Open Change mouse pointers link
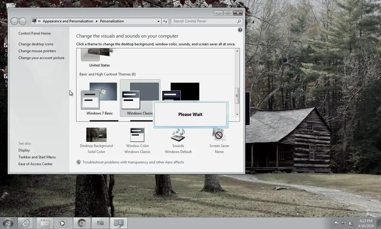Viewport: 381px width, 229px height. [x=37, y=51]
